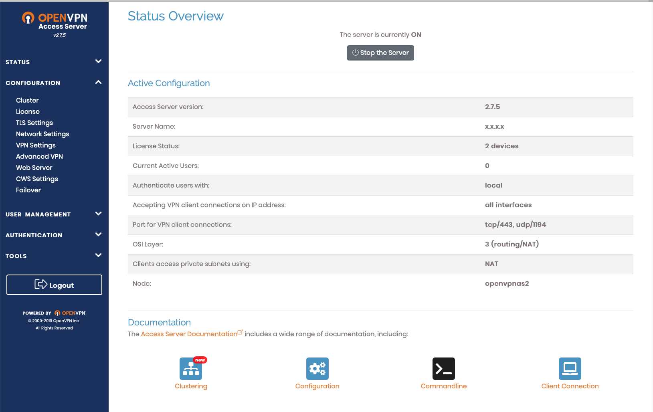This screenshot has width=653, height=412.
Task: Open the Commandline terminal icon
Action: coord(444,368)
